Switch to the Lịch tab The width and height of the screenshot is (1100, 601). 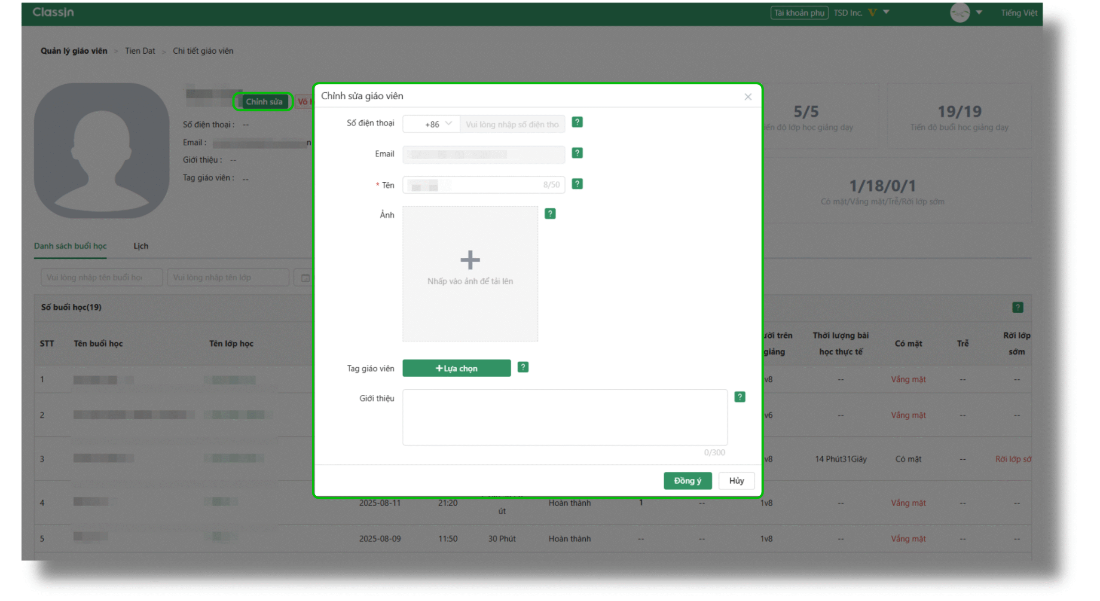[141, 246]
